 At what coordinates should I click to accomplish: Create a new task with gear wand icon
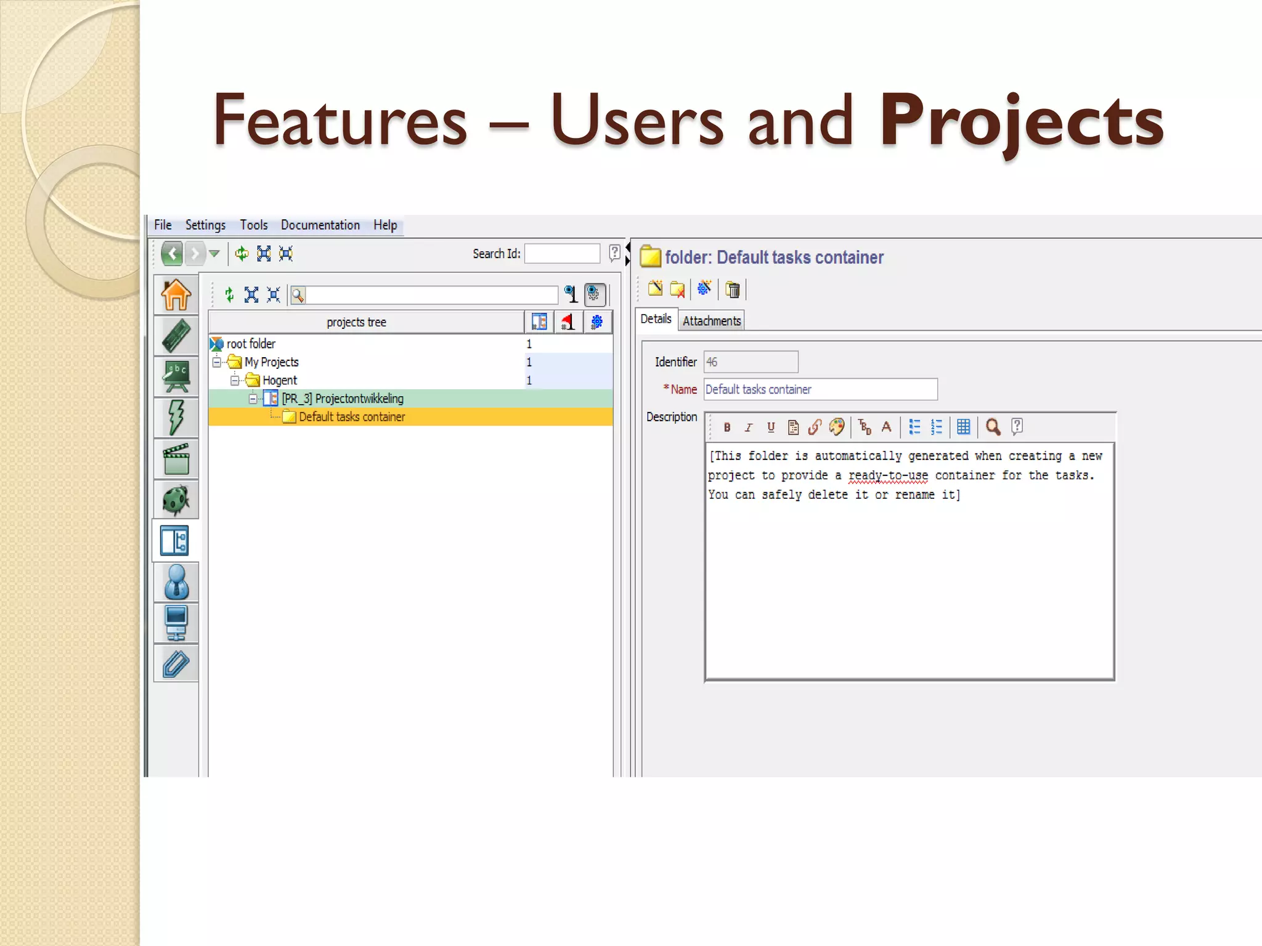click(x=704, y=288)
